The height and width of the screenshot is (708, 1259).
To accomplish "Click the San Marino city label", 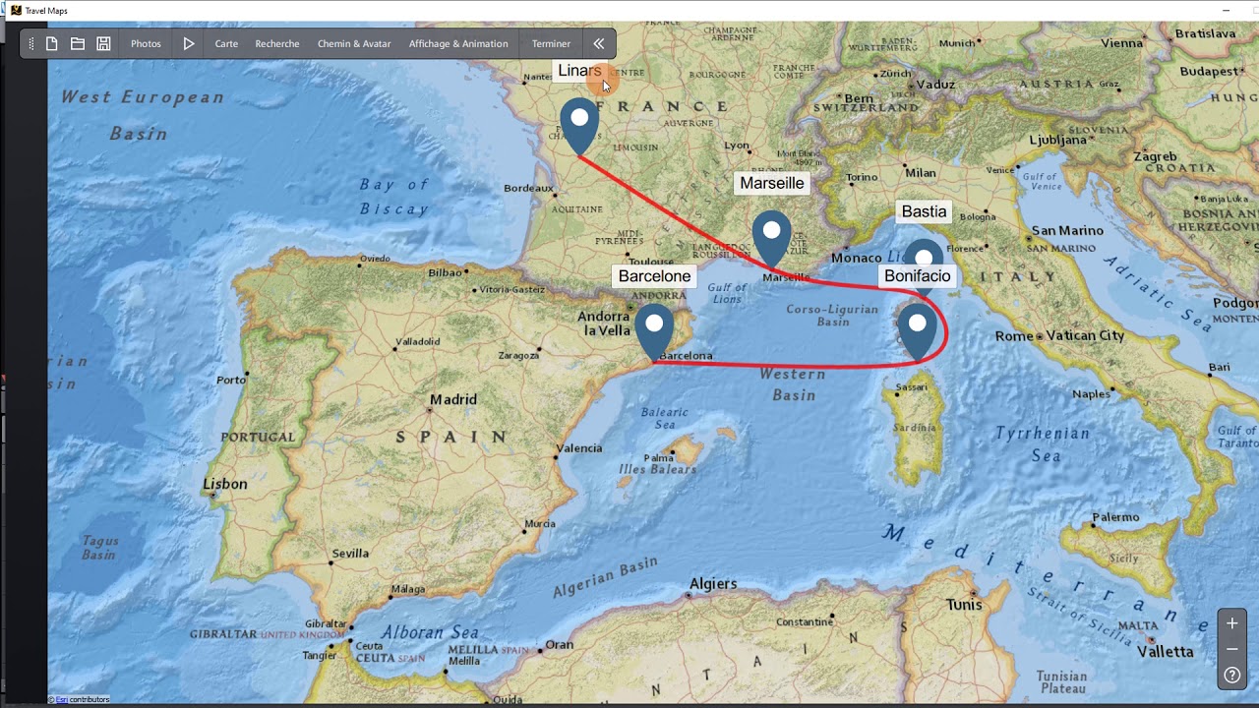I will point(1067,230).
